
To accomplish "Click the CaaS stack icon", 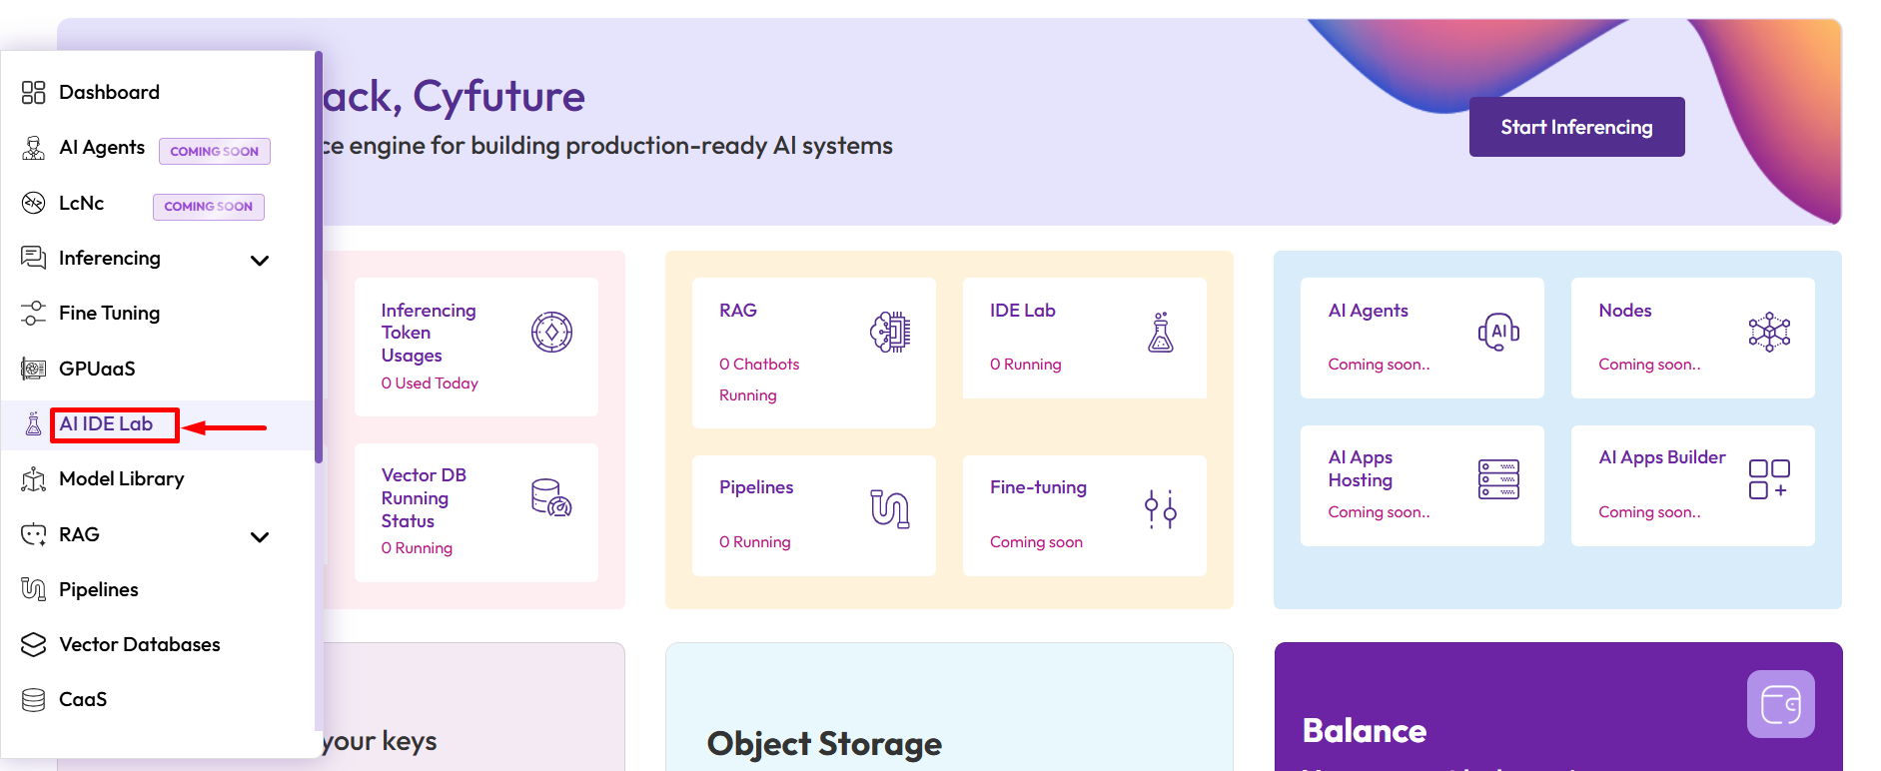I will (33, 700).
